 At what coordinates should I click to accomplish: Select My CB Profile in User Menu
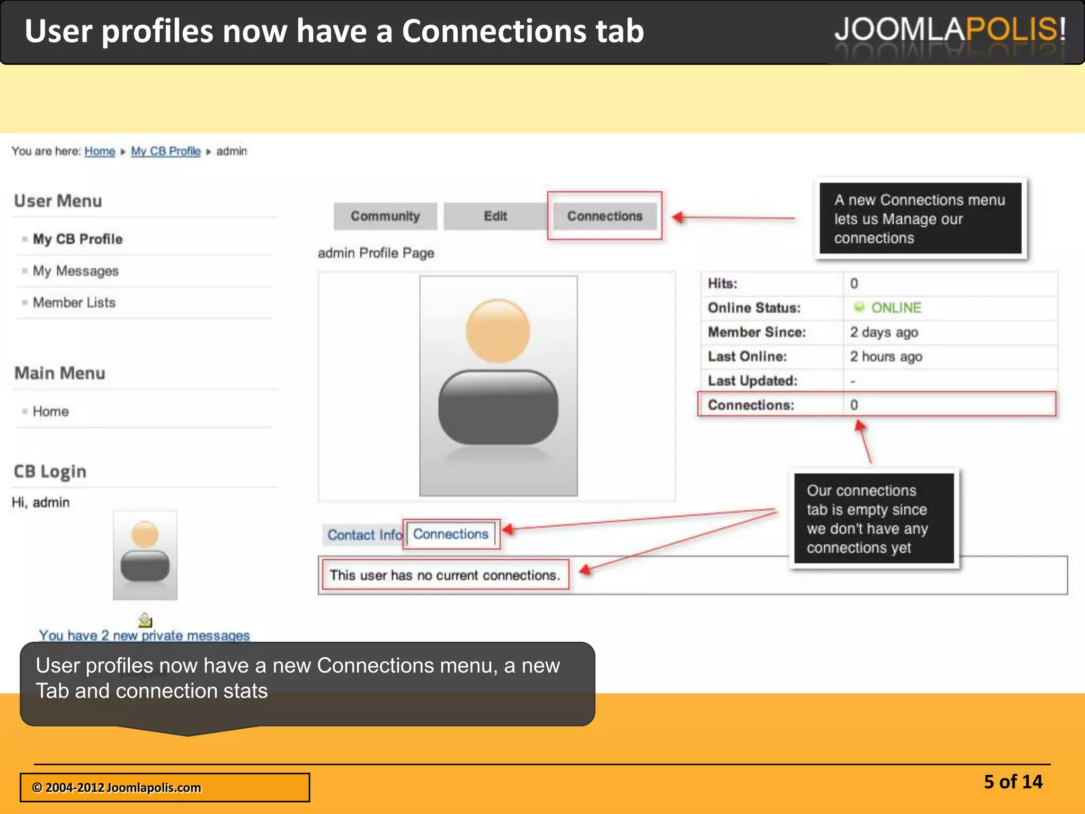pos(78,239)
